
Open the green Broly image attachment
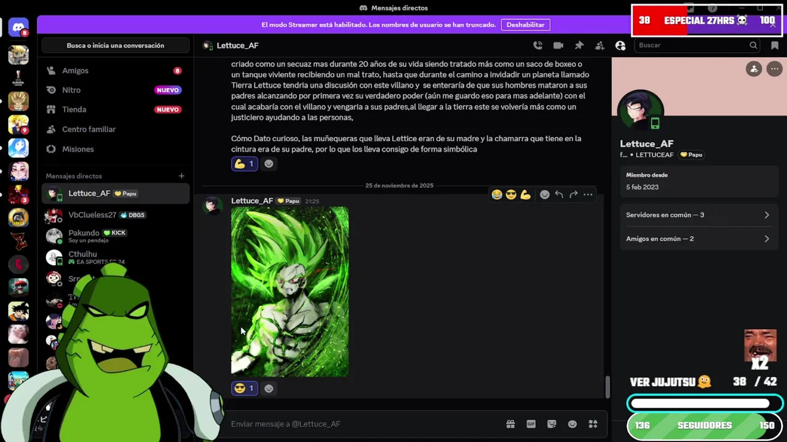tap(290, 292)
